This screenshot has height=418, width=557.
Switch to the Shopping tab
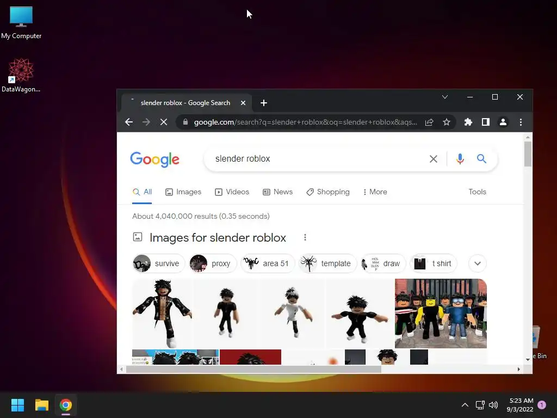click(328, 192)
